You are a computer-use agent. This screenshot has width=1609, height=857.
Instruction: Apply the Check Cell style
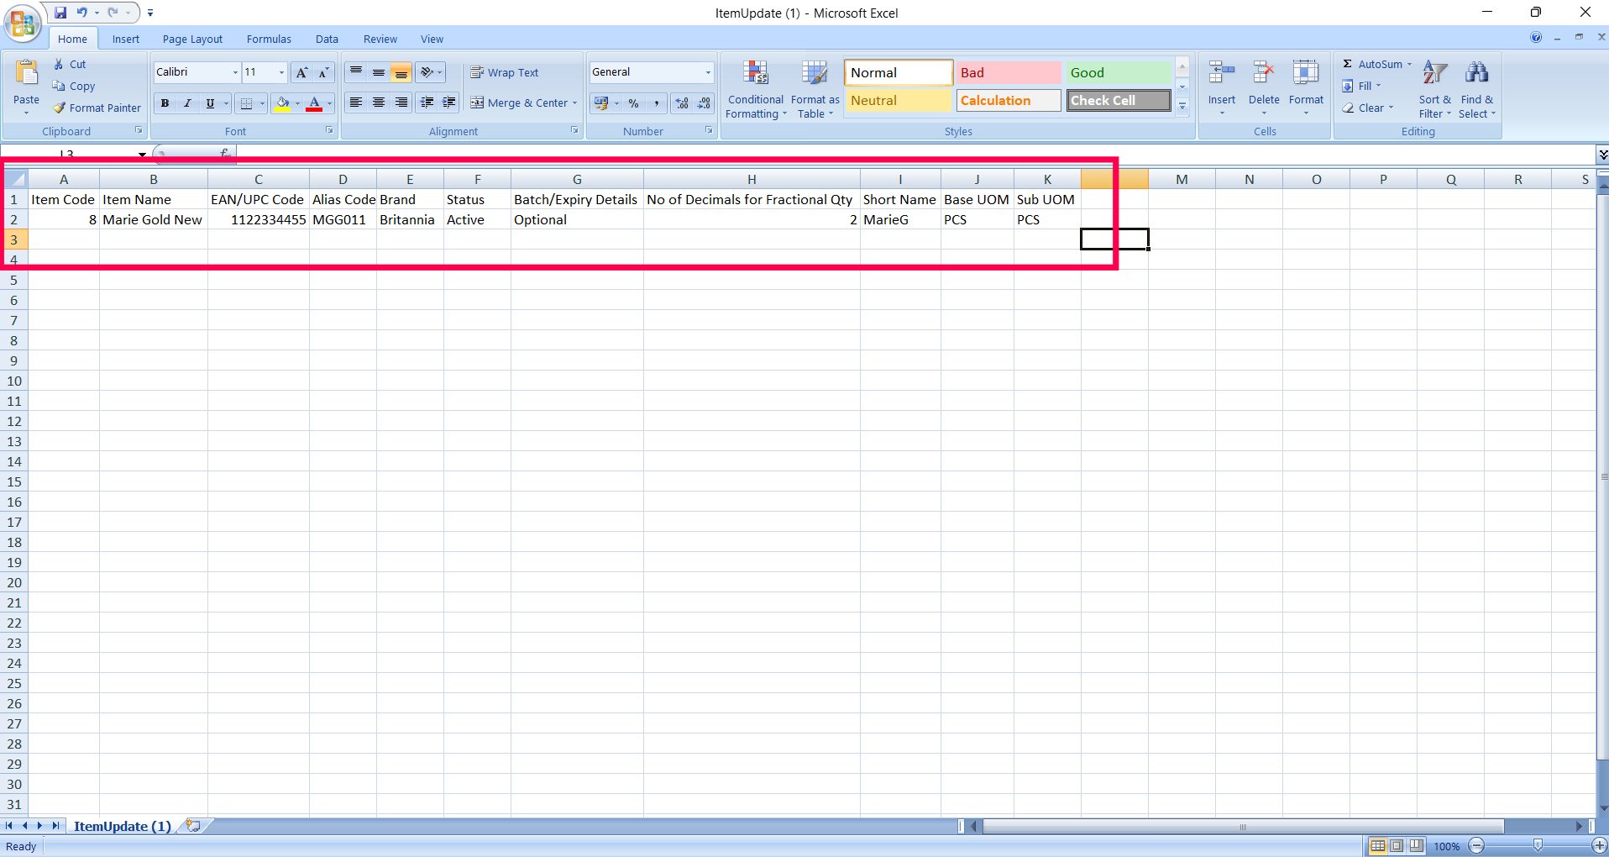coord(1119,100)
